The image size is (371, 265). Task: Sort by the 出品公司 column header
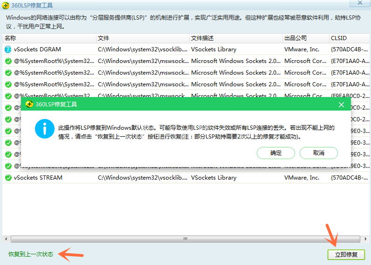click(x=306, y=38)
